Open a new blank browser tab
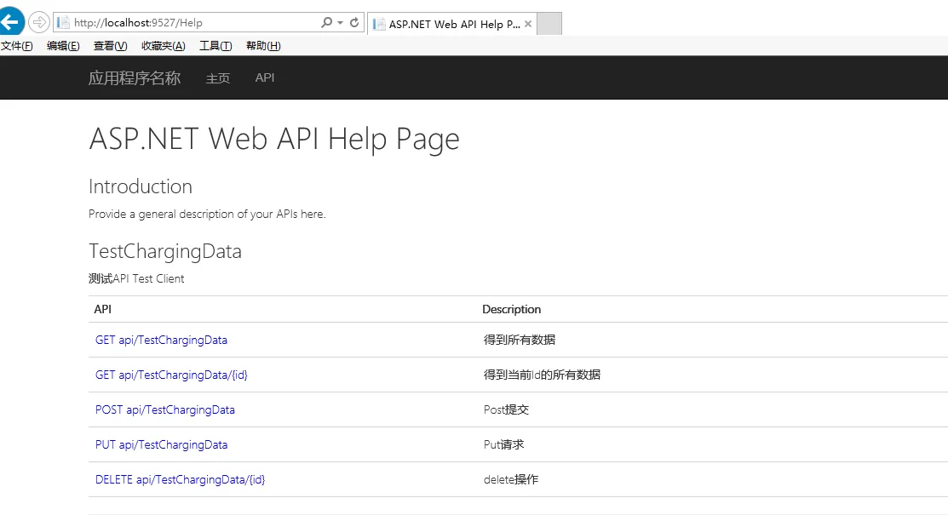Viewport: 948px width, 521px height. coord(549,24)
